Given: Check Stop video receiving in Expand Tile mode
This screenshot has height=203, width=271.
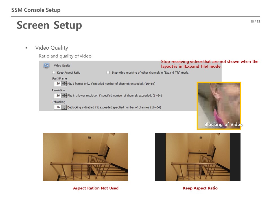Looking at the screenshot, I should (x=108, y=72).
